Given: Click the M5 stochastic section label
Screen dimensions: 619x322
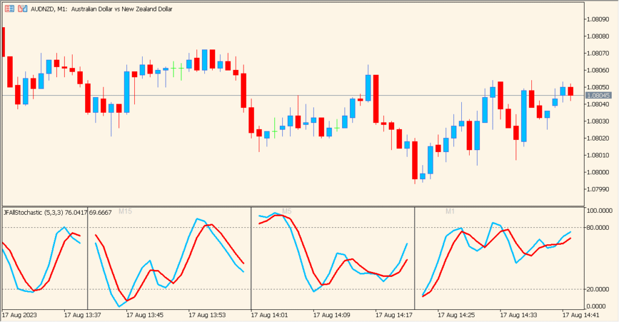Looking at the screenshot, I should click(287, 212).
